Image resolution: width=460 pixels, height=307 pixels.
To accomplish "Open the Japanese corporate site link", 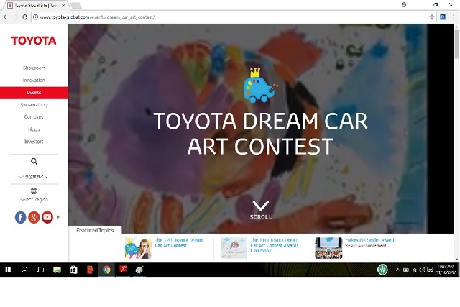I will coord(32,177).
